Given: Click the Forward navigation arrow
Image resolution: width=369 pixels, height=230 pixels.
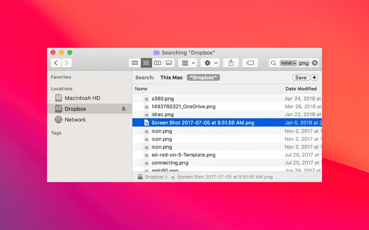Looking at the screenshot, I should [x=67, y=63].
